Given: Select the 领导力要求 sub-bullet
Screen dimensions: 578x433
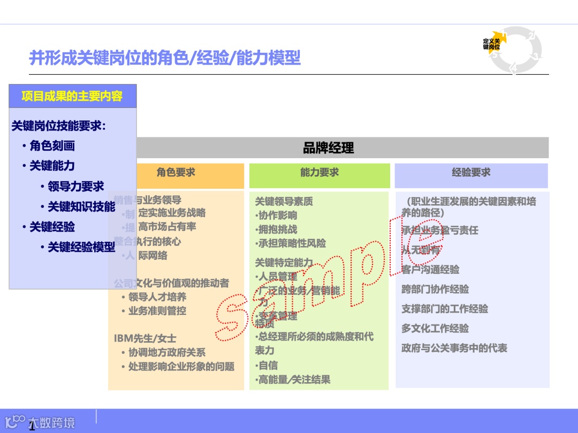Looking at the screenshot, I should click(x=76, y=187).
